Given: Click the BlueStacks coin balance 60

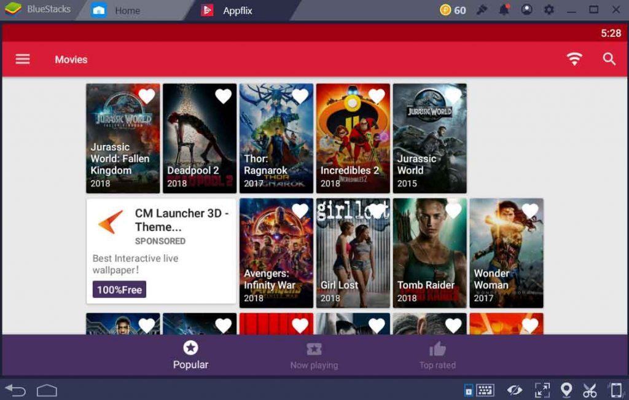Looking at the screenshot, I should [453, 10].
